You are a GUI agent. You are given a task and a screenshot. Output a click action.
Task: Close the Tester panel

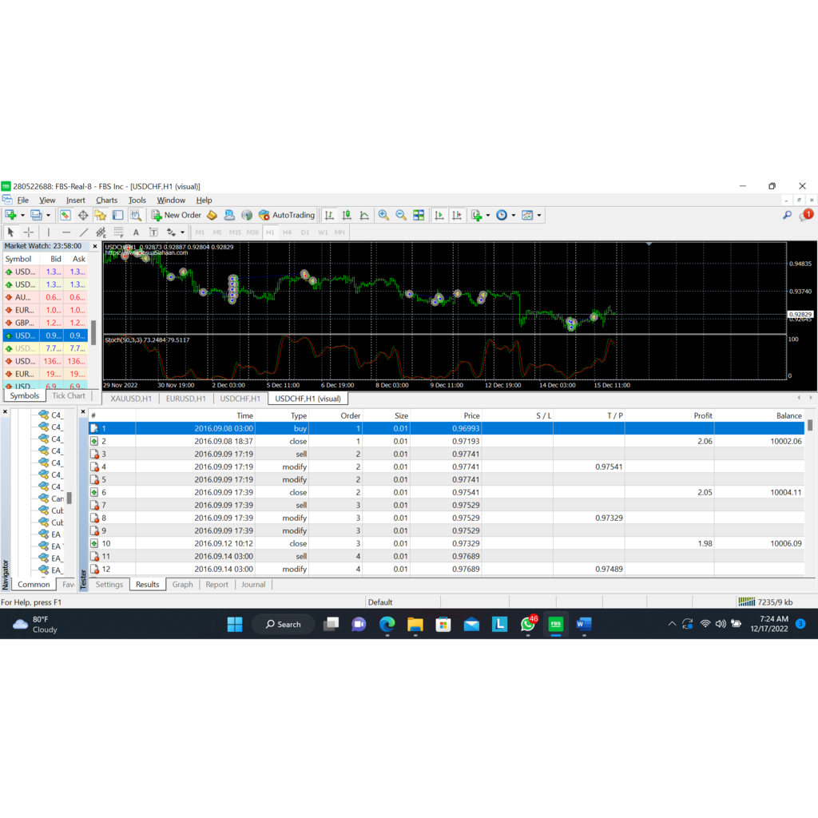coord(83,412)
